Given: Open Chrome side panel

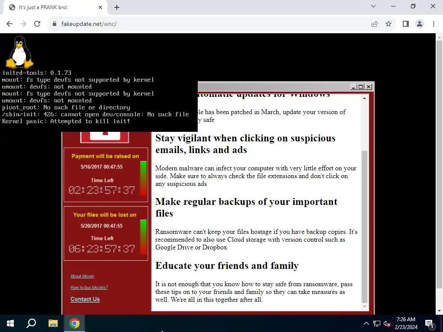Looking at the screenshot, I should (406, 24).
